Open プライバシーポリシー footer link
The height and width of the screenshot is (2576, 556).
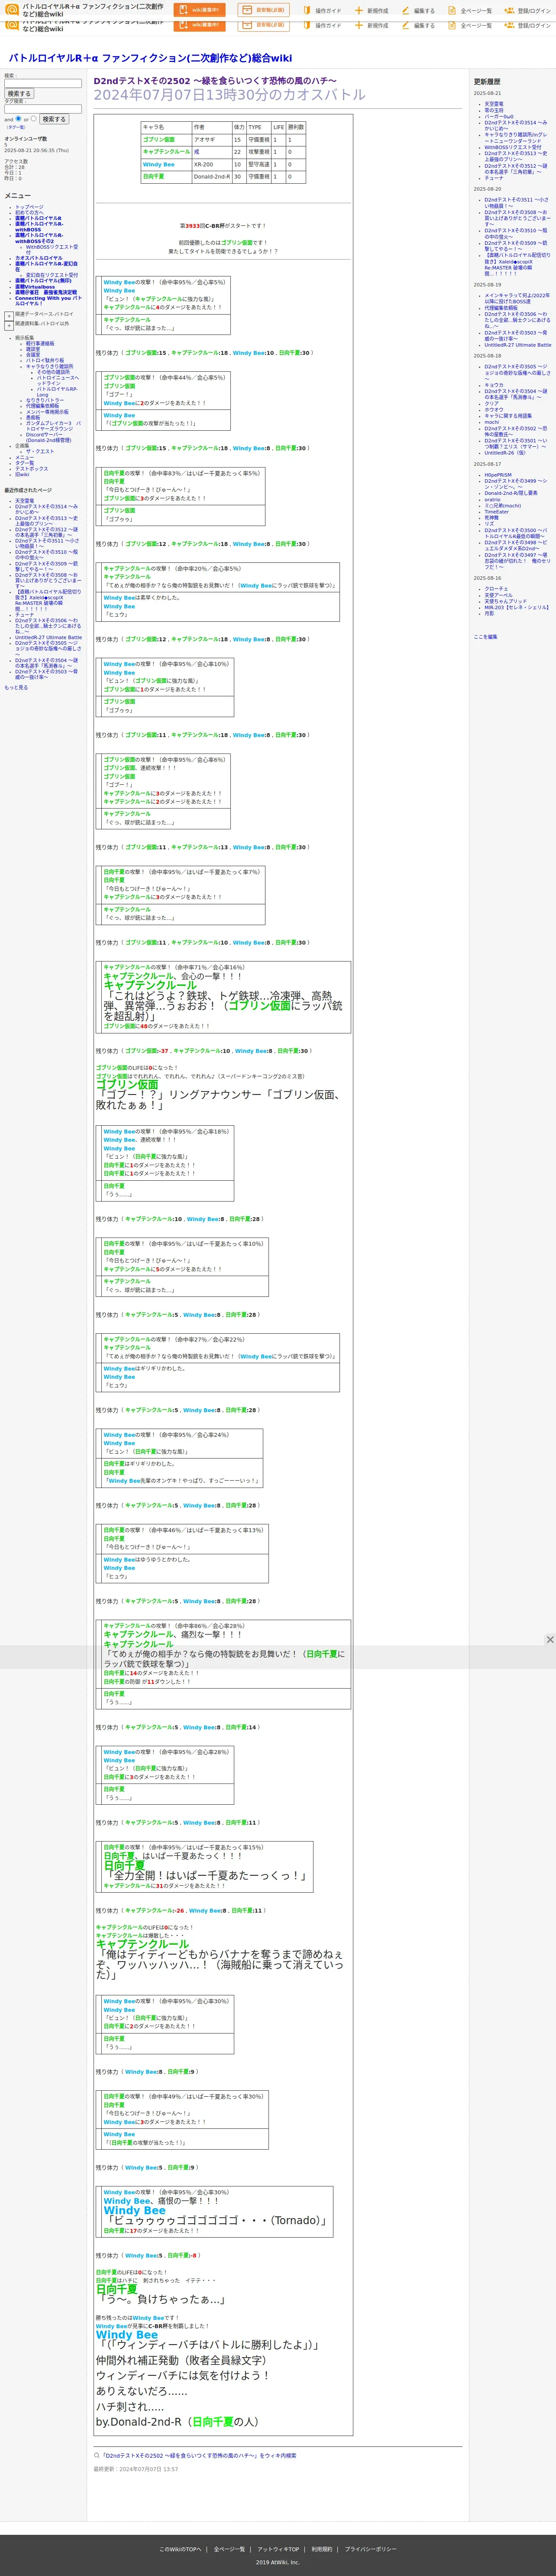point(371,2549)
